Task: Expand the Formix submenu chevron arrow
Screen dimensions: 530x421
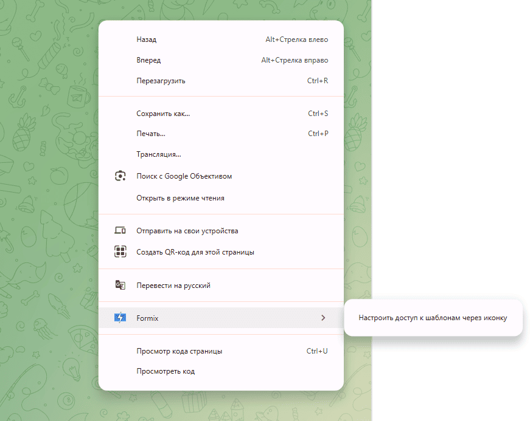Action: pyautogui.click(x=323, y=318)
